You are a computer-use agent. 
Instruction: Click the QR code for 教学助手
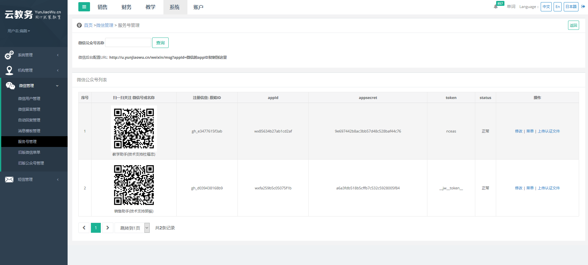[x=134, y=128]
